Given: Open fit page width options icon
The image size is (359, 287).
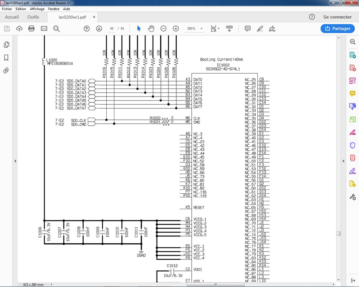Looking at the screenshot, I should click(x=215, y=29).
